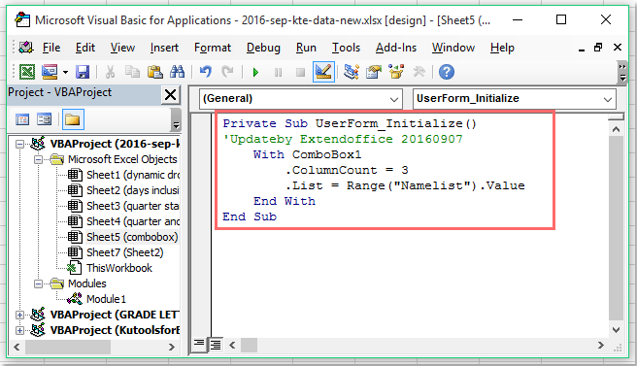Image resolution: width=637 pixels, height=366 pixels.
Task: Open Find with the binoculars icon
Action: pyautogui.click(x=177, y=72)
